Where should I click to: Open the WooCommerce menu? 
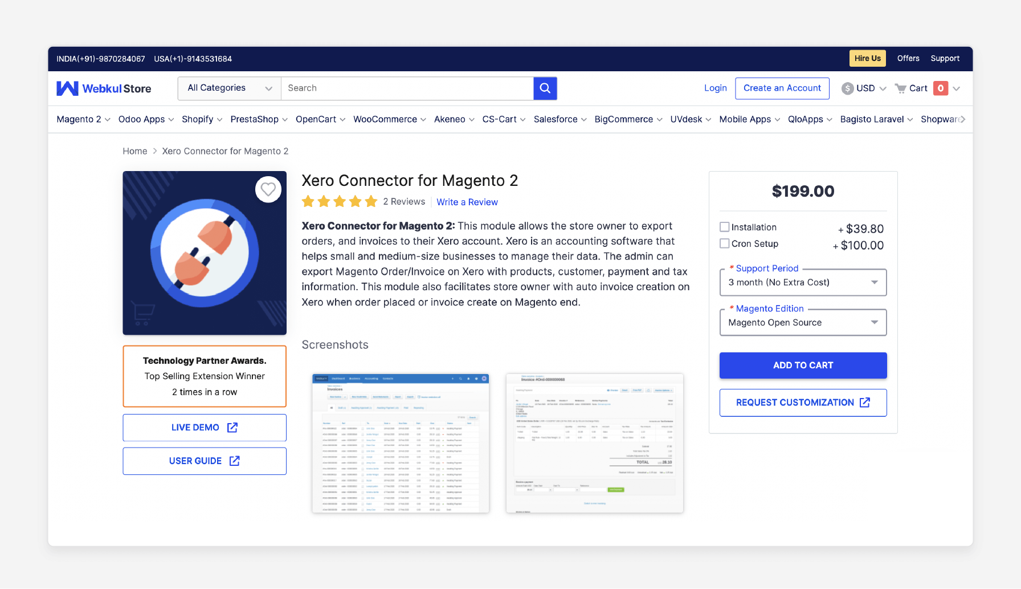(x=390, y=119)
